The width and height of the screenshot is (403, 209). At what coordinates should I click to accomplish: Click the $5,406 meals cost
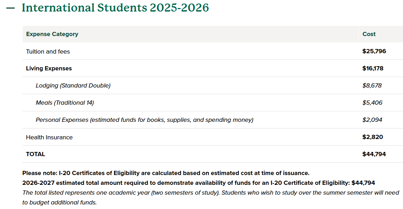pos(372,103)
